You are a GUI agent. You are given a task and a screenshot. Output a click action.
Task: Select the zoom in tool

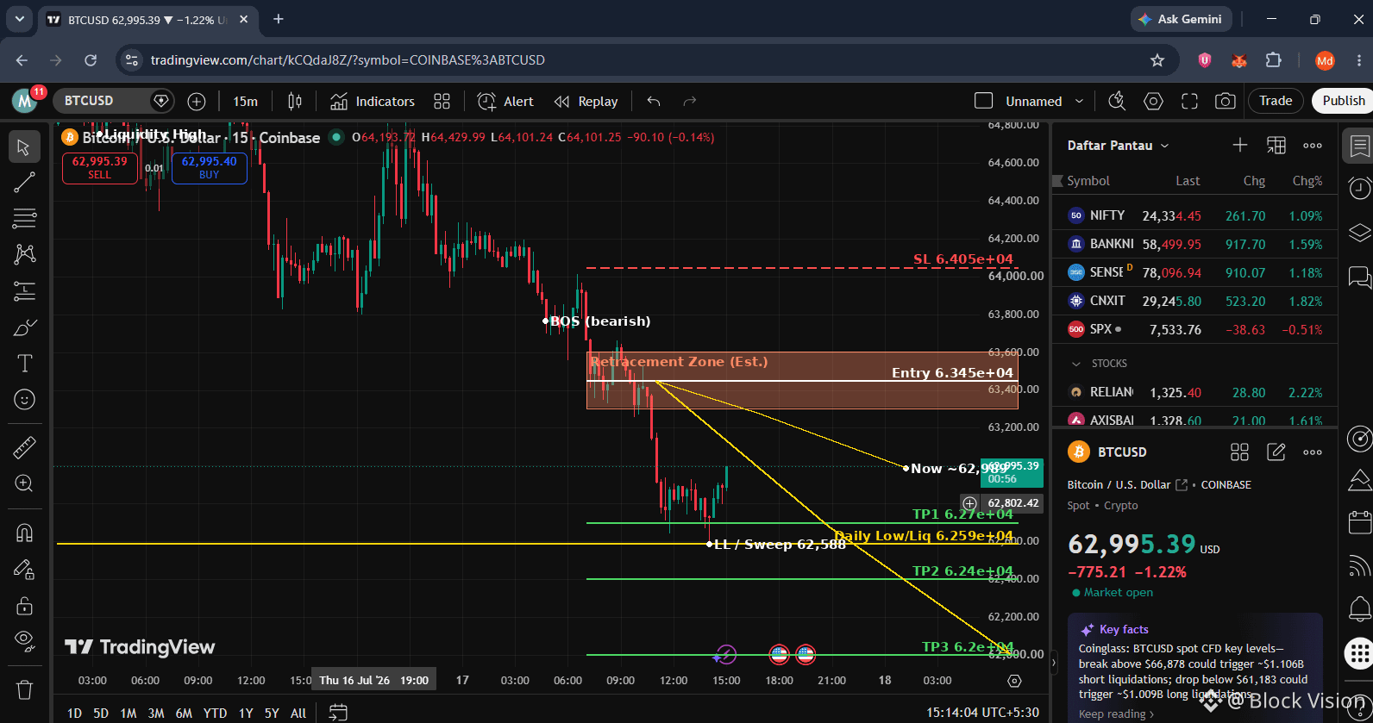pos(24,483)
